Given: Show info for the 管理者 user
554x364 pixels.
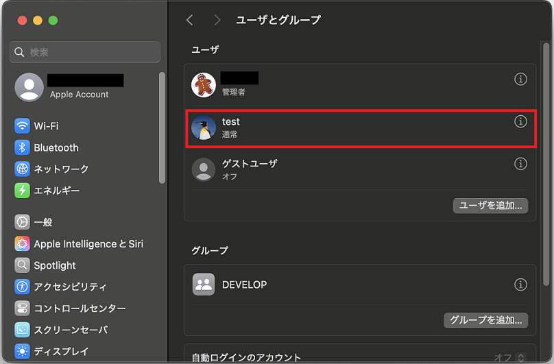Looking at the screenshot, I should click(x=520, y=79).
